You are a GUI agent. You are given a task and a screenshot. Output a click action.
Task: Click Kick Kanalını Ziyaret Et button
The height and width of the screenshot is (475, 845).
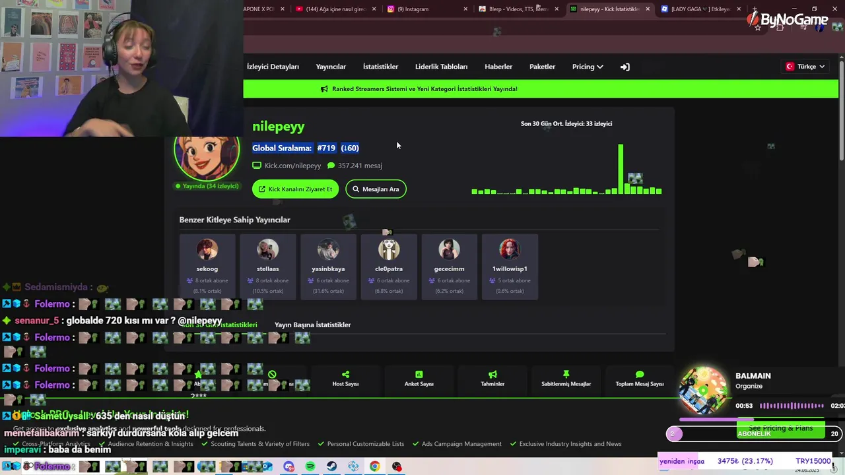[295, 189]
